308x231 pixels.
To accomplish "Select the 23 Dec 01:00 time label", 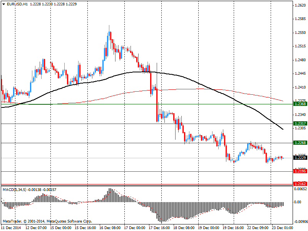I will [282, 228].
